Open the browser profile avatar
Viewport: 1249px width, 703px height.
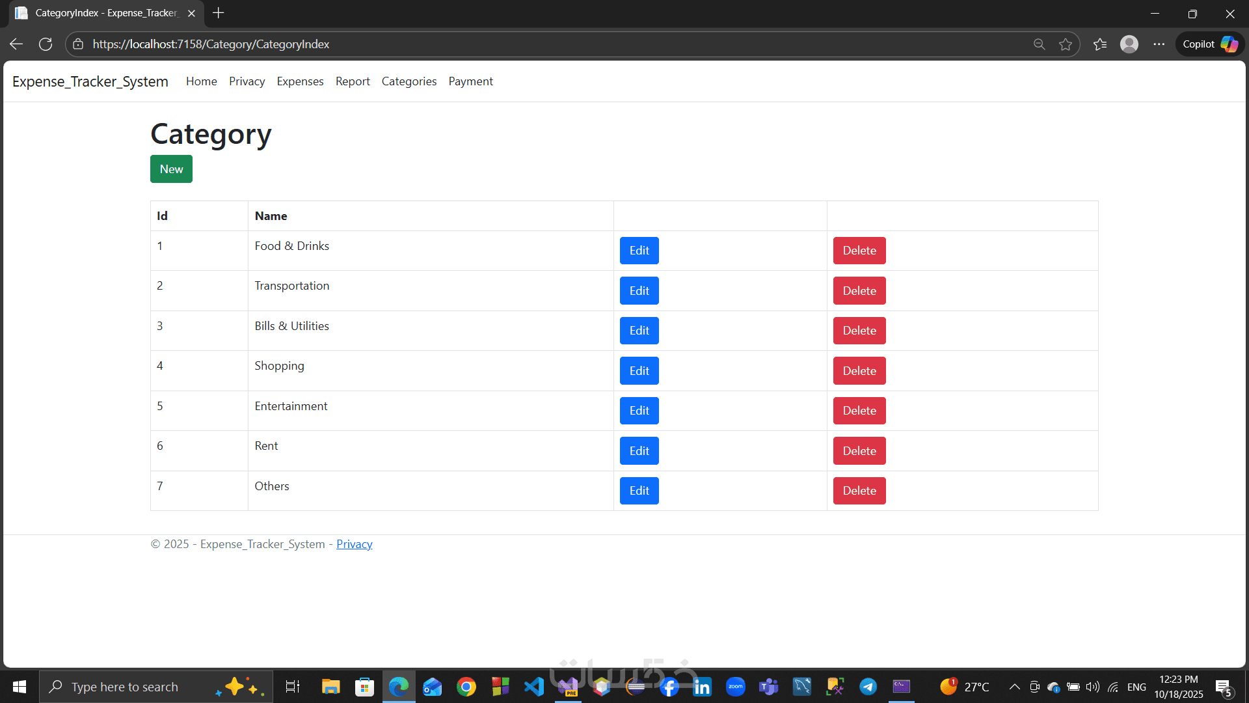point(1129,44)
